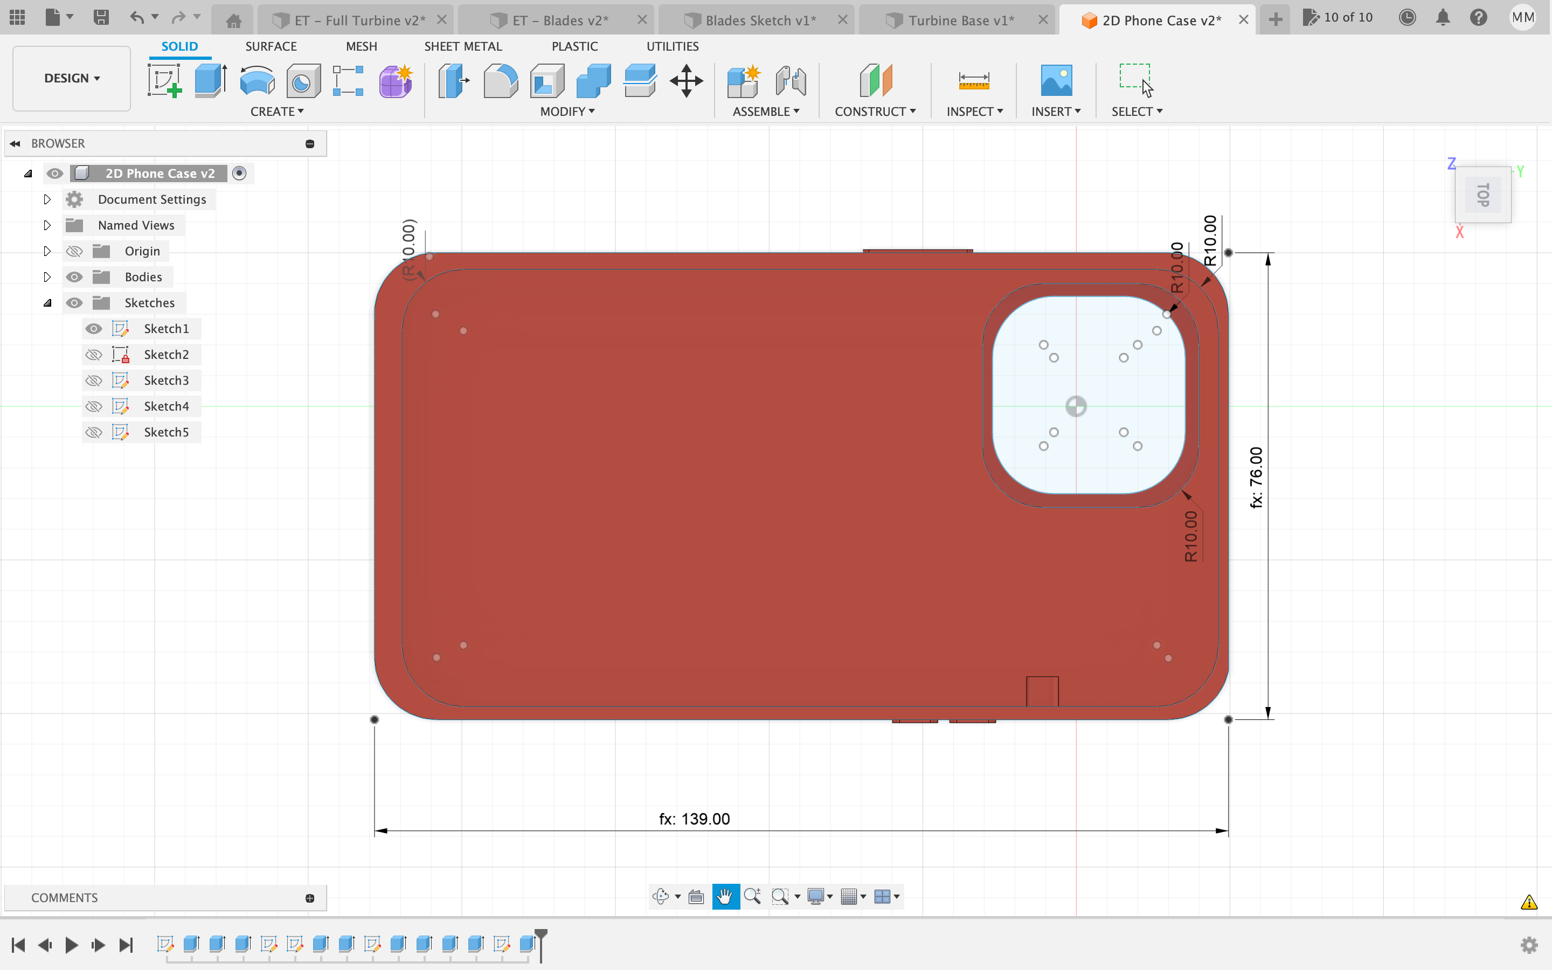Click the Extrude tool icon

coord(210,81)
